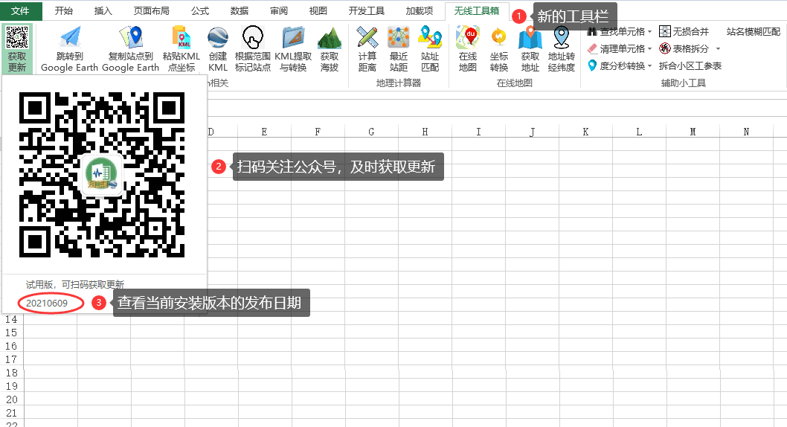Click 拆合小区工参表 button
The height and width of the screenshot is (427, 787).
[690, 65]
